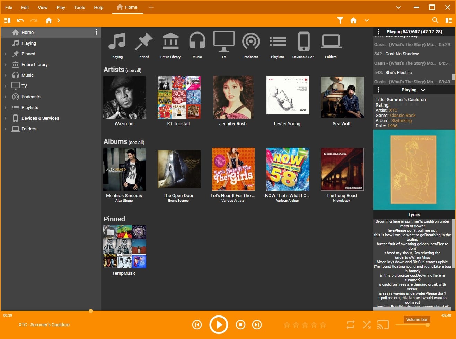Screen dimensions: 456x339
Task: Click the Artists 'see all' link
Action: point(133,71)
